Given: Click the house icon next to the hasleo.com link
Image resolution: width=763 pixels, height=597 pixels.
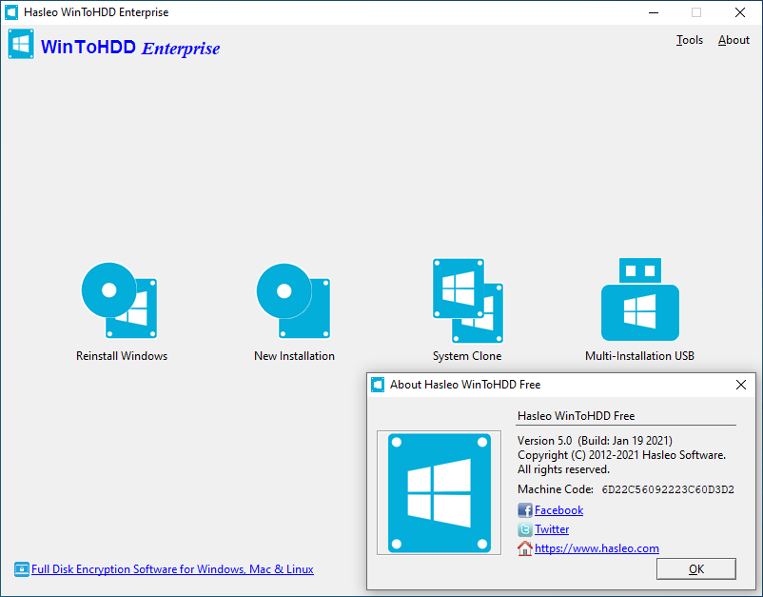Looking at the screenshot, I should [x=524, y=548].
